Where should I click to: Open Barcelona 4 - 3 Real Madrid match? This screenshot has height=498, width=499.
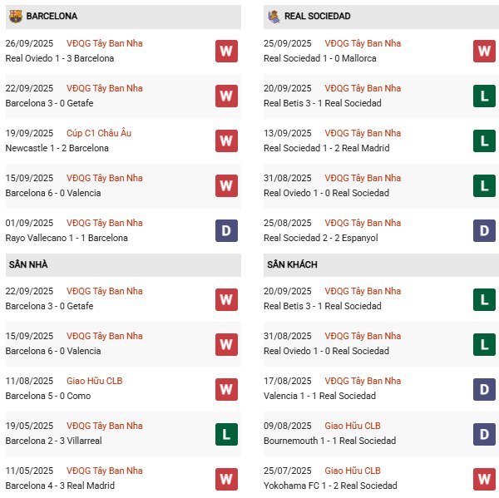coord(60,486)
